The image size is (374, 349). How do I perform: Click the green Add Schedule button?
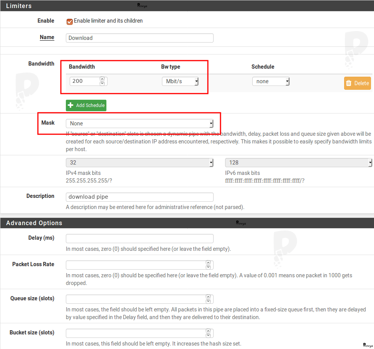[86, 105]
